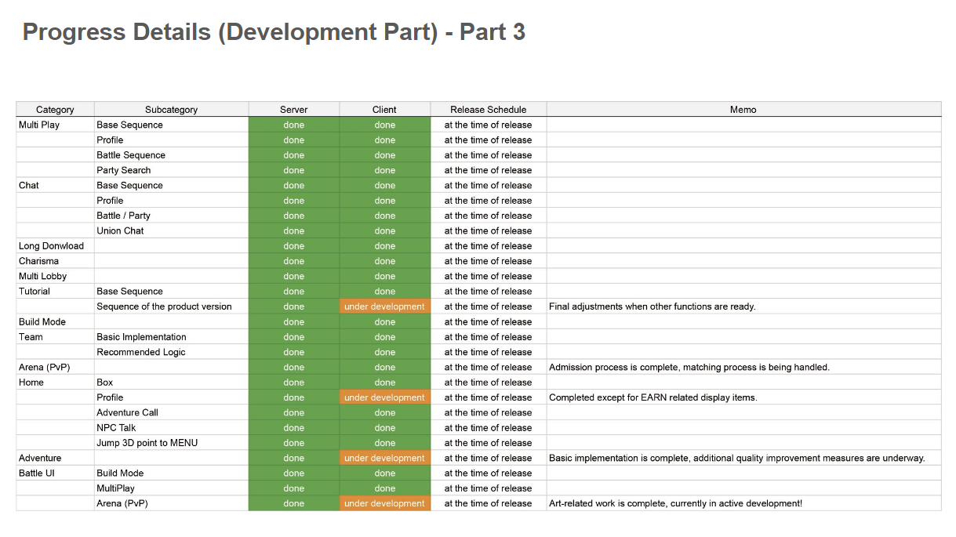956x537 pixels.
Task: Click the 'Party Search' subcategory cell
Action: coord(171,170)
